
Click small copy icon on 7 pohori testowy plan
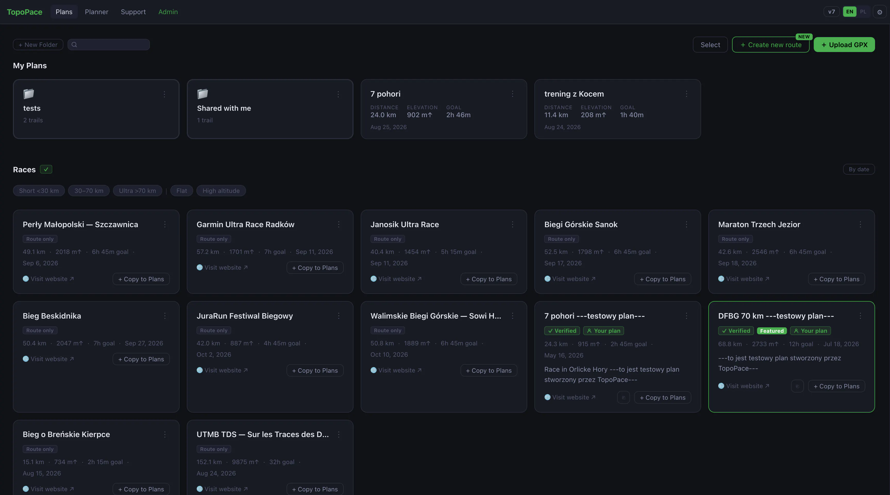tap(623, 398)
